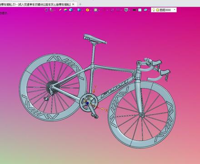Viewport: 200px width, 164px height.
Task: Click the monitor display icon
Action: [126, 10]
